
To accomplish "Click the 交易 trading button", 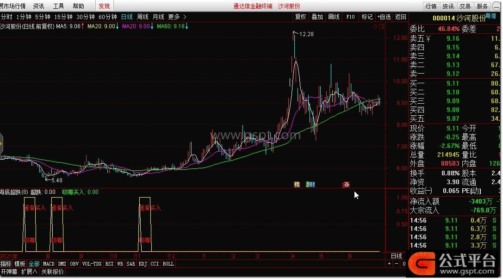I will [x=465, y=6].
